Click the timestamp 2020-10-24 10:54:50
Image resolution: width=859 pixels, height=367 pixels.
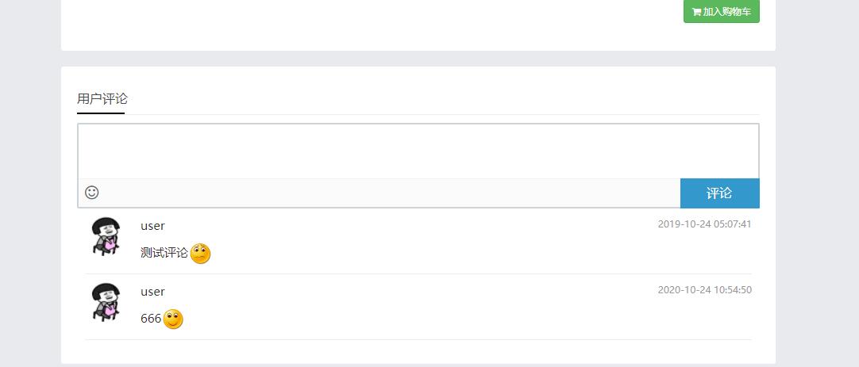(704, 290)
